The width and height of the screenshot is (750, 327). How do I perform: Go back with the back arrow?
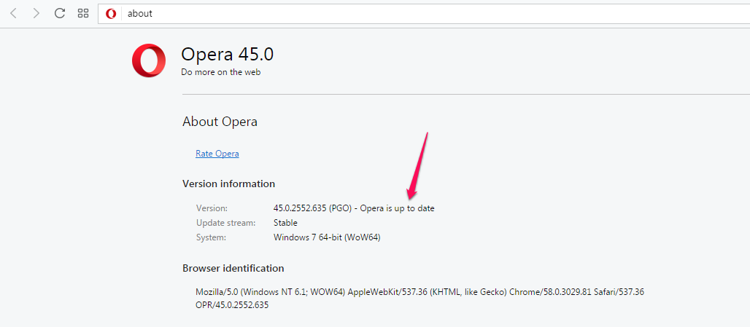[x=13, y=13]
